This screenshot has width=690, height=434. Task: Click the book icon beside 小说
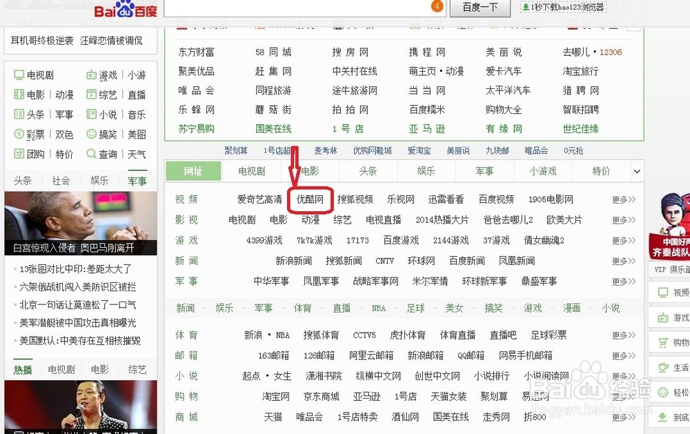click(x=91, y=114)
